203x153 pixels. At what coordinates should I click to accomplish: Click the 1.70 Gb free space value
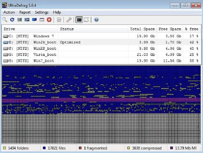coord(173,42)
